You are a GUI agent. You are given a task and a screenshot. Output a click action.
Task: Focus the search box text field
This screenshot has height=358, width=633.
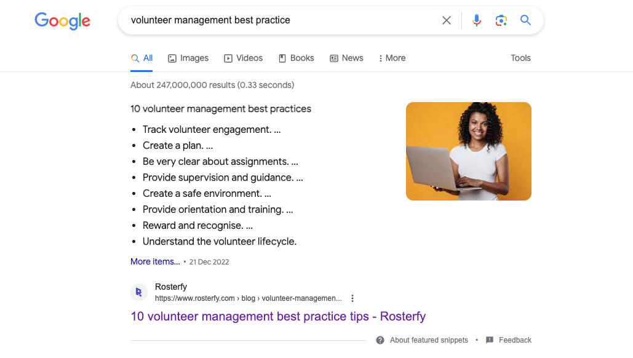[x=282, y=20]
